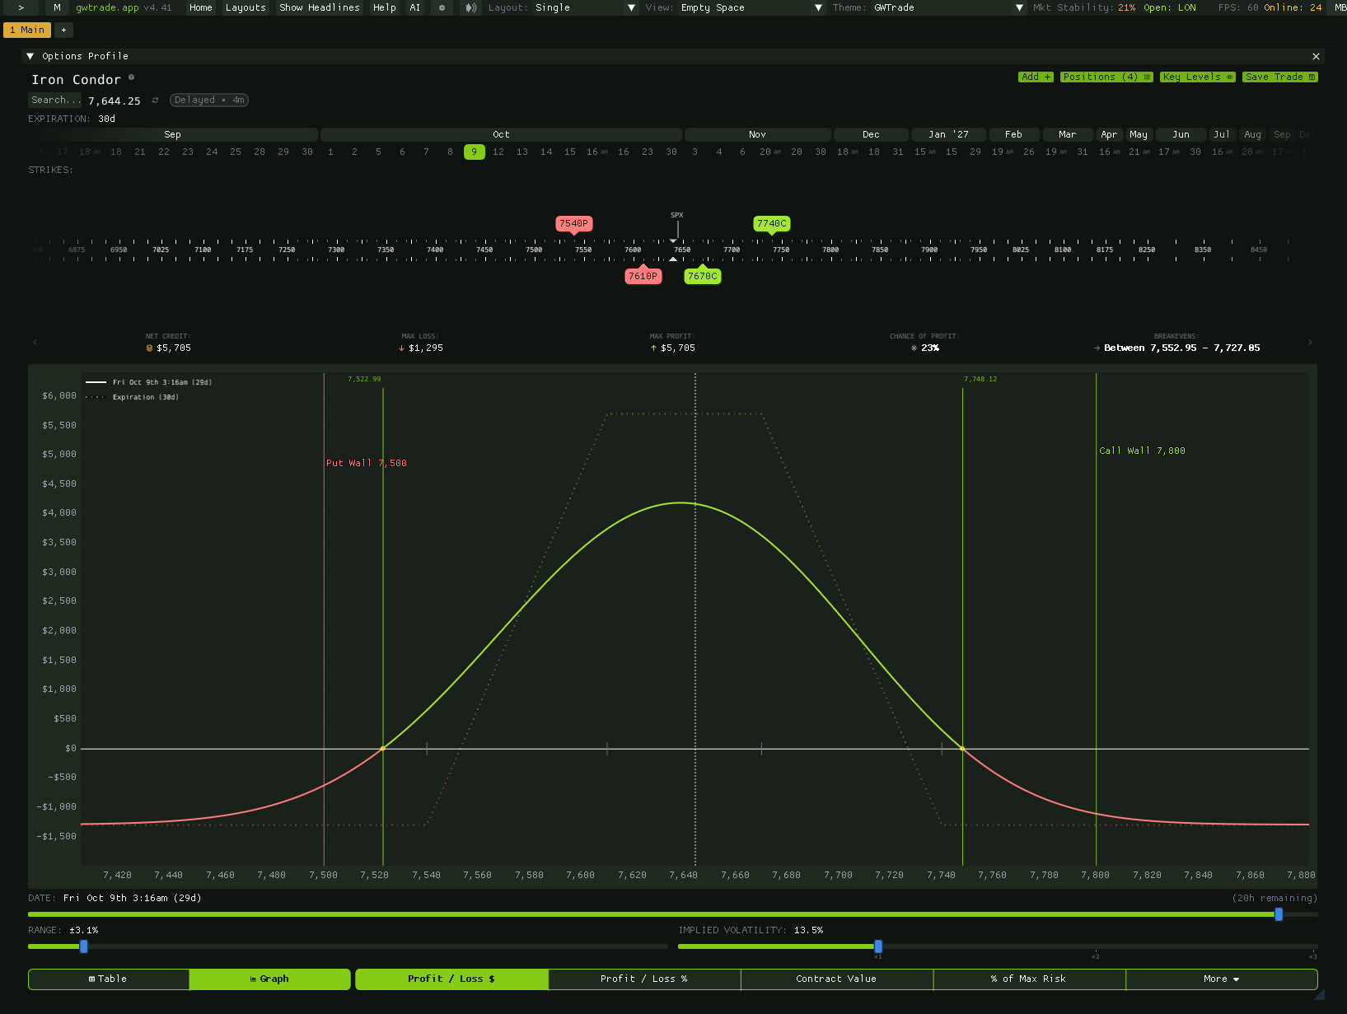Open the Layouts menu
Viewport: 1347px width, 1014px height.
point(246,7)
